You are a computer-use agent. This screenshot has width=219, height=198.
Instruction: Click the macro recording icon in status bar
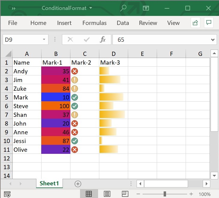(x=8, y=194)
